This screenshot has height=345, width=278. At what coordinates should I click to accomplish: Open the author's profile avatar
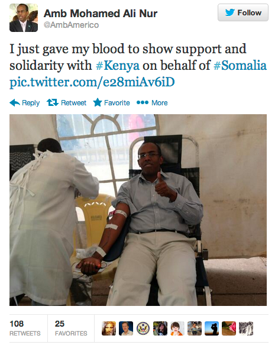tap(24, 18)
